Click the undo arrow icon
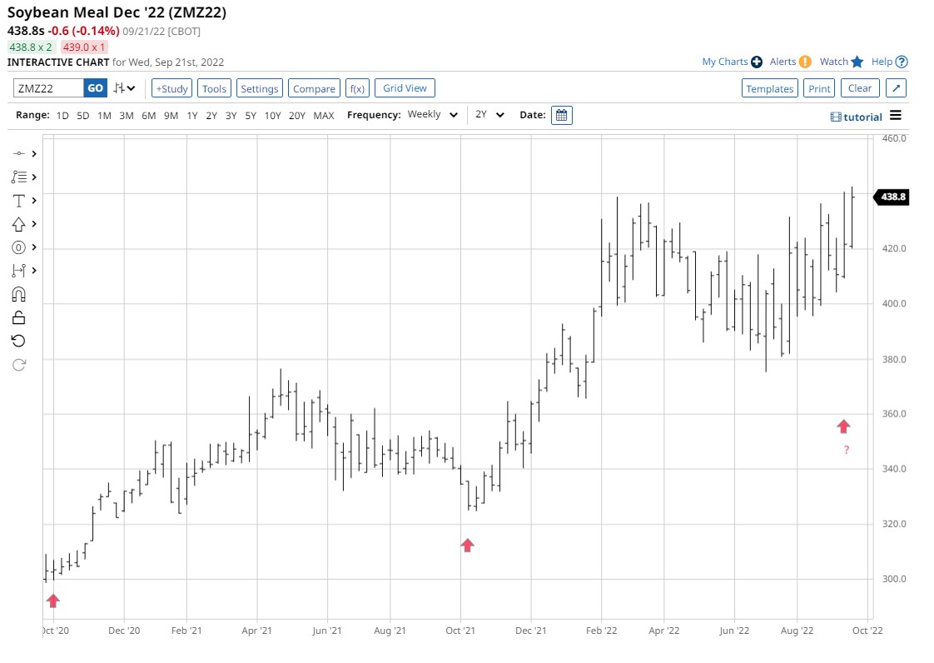The height and width of the screenshot is (663, 934). 19,341
